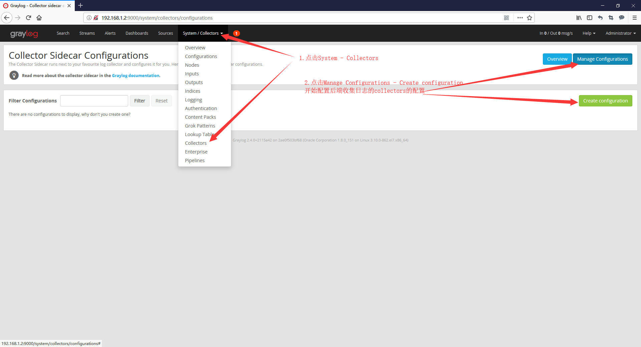Open the browser Library icon
The height and width of the screenshot is (347, 641).
pyautogui.click(x=579, y=18)
